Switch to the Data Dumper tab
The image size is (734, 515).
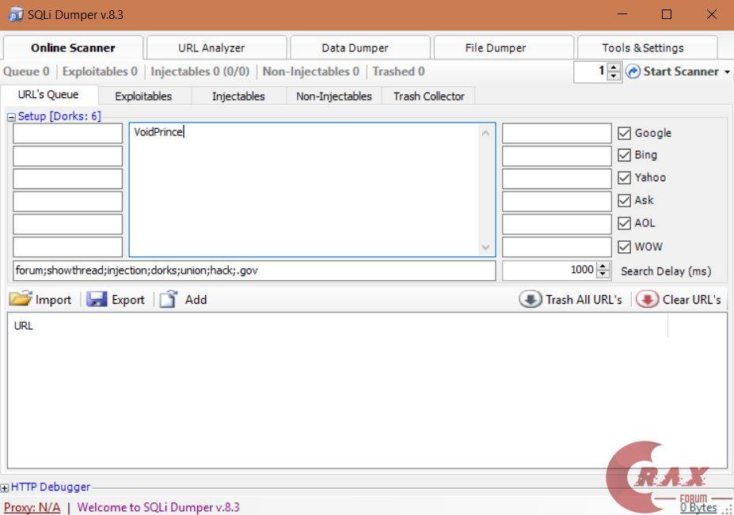(355, 47)
